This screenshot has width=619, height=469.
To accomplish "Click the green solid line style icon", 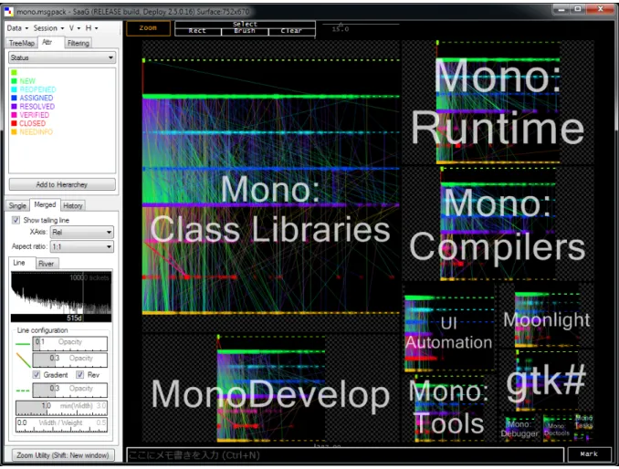I will pos(23,344).
